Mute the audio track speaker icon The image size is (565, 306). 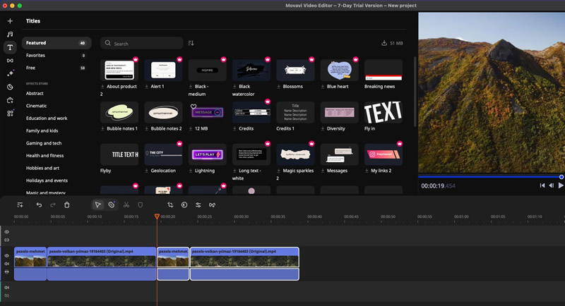coord(7,288)
